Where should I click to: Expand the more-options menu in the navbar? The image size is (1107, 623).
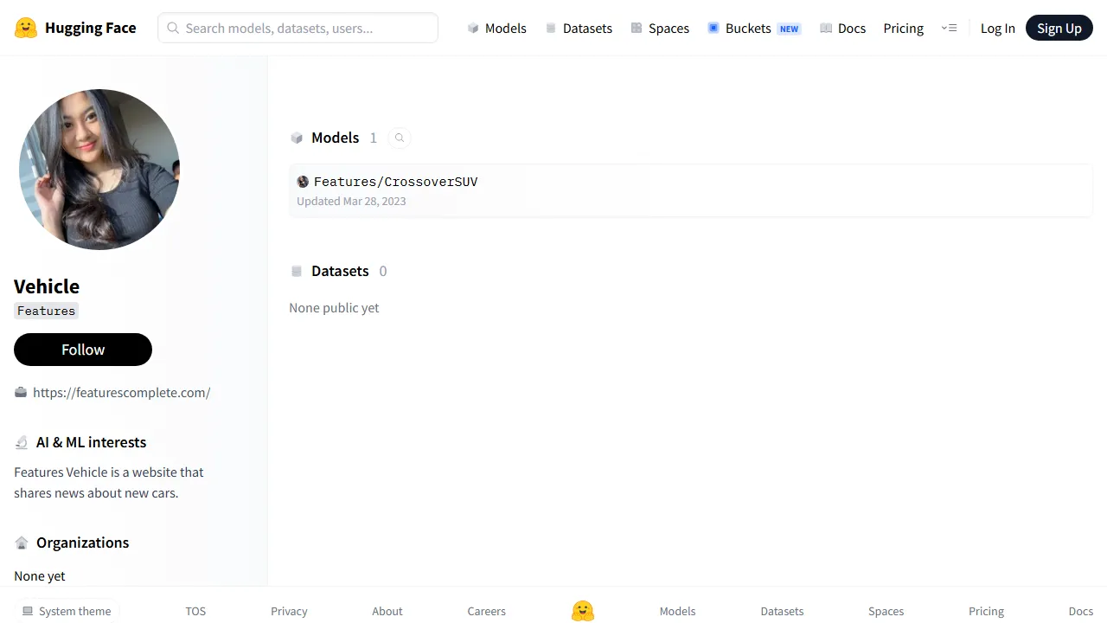coord(949,28)
